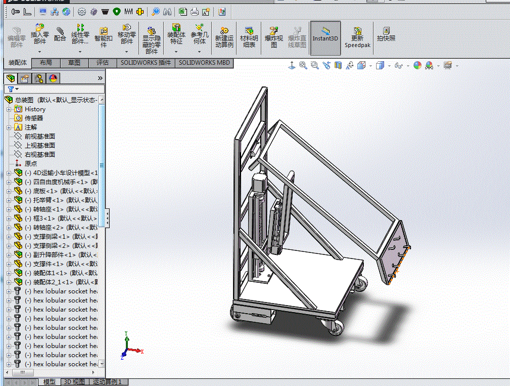Open Bill of Materials (材料明细表)

249,37
